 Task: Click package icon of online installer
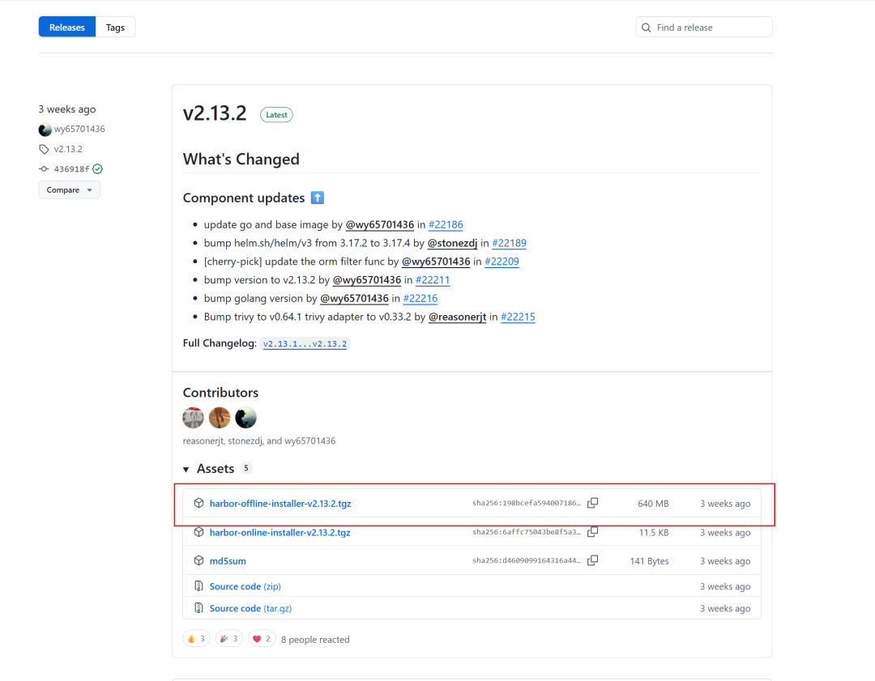(198, 532)
